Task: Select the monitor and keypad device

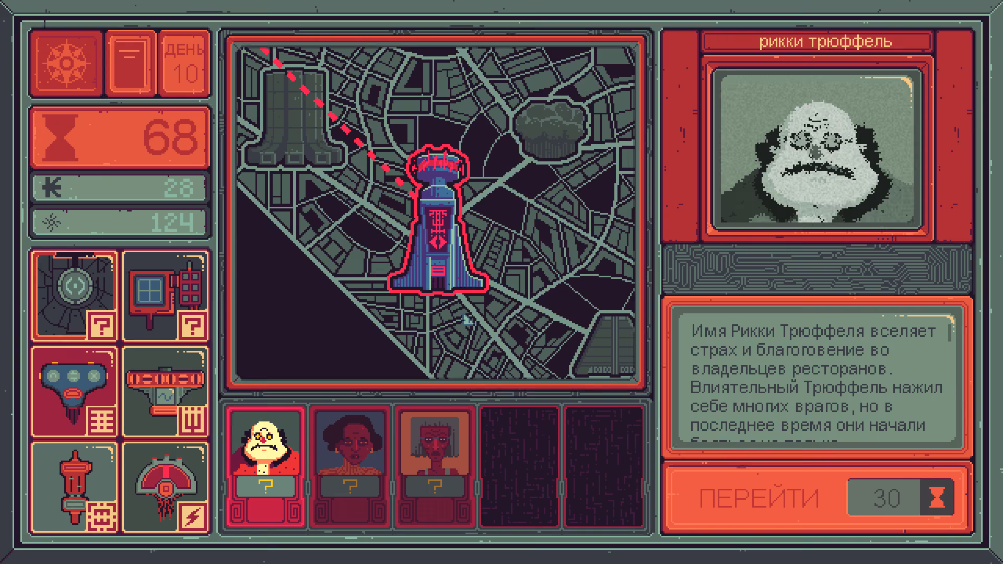Action: (165, 296)
